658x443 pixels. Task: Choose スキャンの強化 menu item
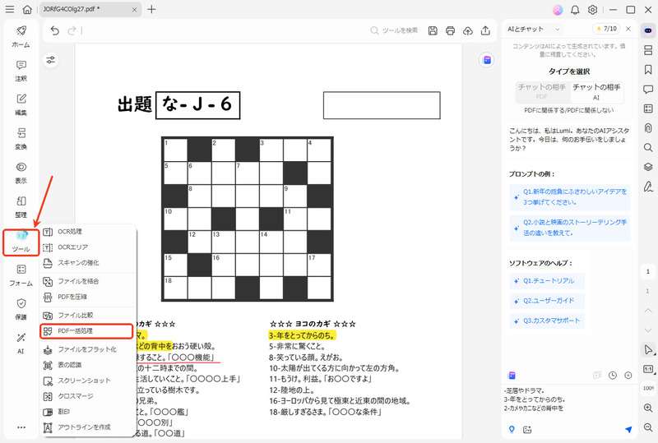coord(89,263)
